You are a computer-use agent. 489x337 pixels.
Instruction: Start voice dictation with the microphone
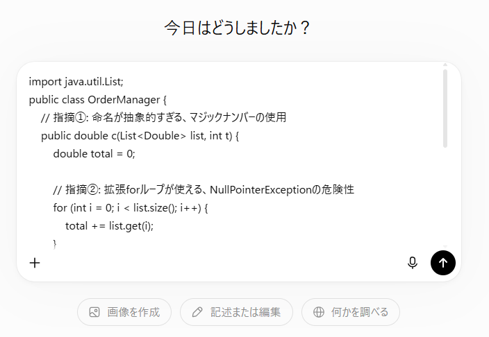(413, 263)
